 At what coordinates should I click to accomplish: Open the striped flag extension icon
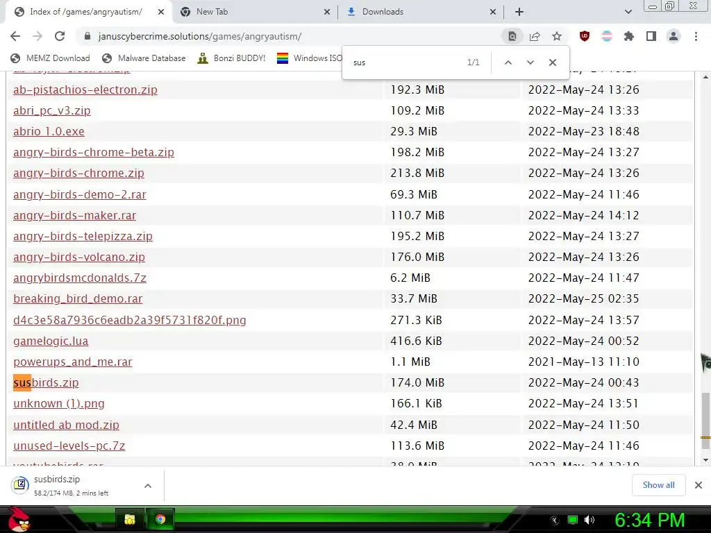[607, 36]
